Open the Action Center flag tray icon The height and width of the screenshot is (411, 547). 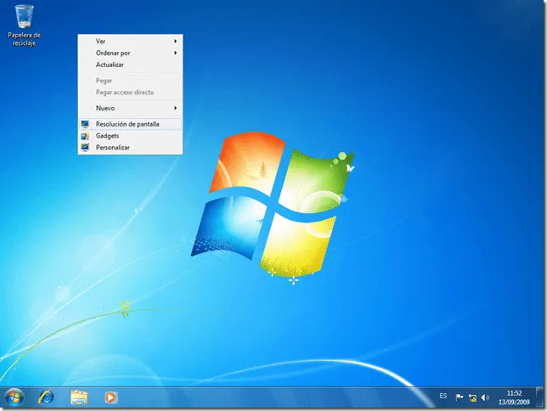[x=459, y=397]
